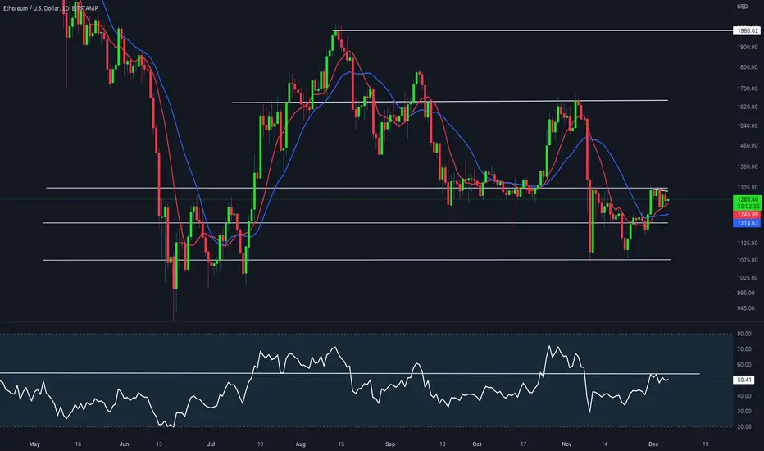Click the Nov label on the time axis
This screenshot has width=764, height=451.
[566, 444]
